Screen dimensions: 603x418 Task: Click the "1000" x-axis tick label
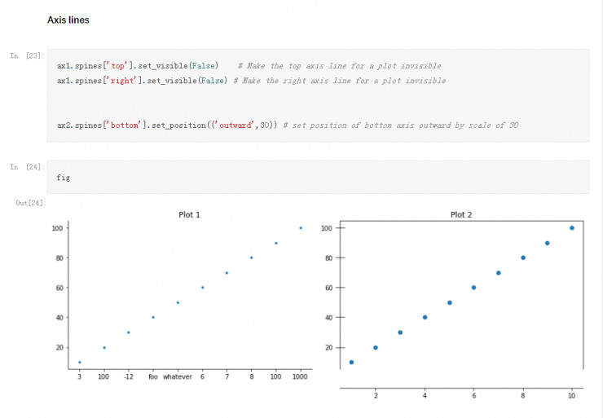pos(301,377)
